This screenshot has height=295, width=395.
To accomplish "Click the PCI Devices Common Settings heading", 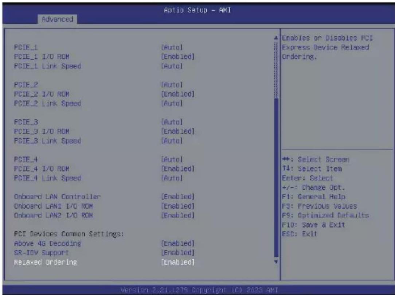I will [x=69, y=234].
